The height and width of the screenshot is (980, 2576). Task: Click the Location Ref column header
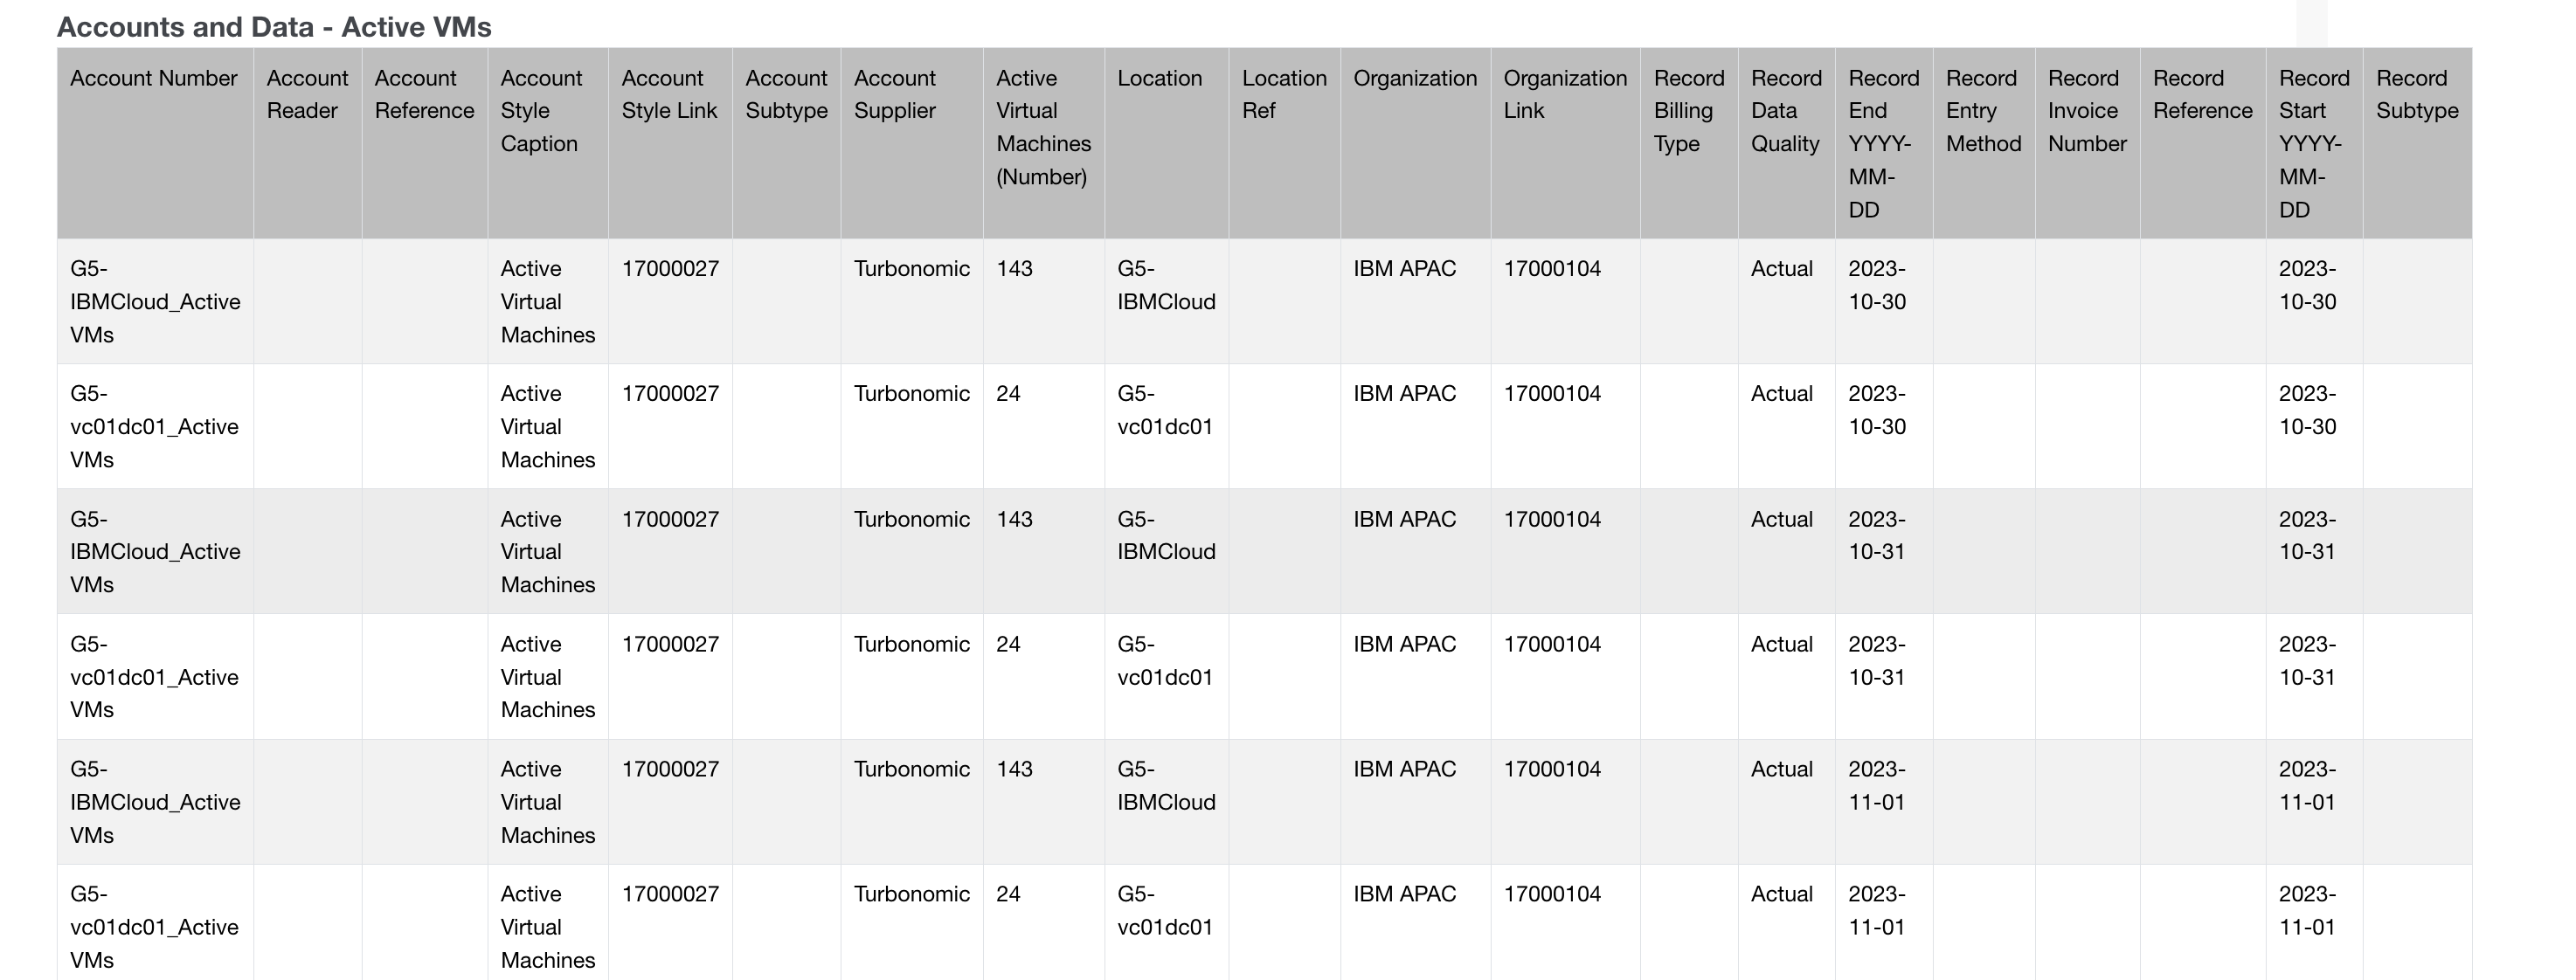pos(1283,95)
